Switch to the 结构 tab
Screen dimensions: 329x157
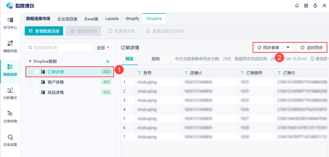pos(156,59)
